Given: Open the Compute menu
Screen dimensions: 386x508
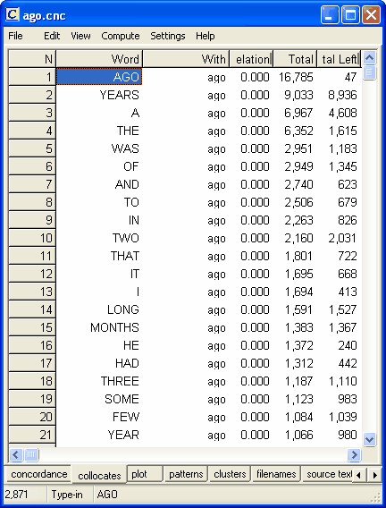Looking at the screenshot, I should [x=121, y=36].
